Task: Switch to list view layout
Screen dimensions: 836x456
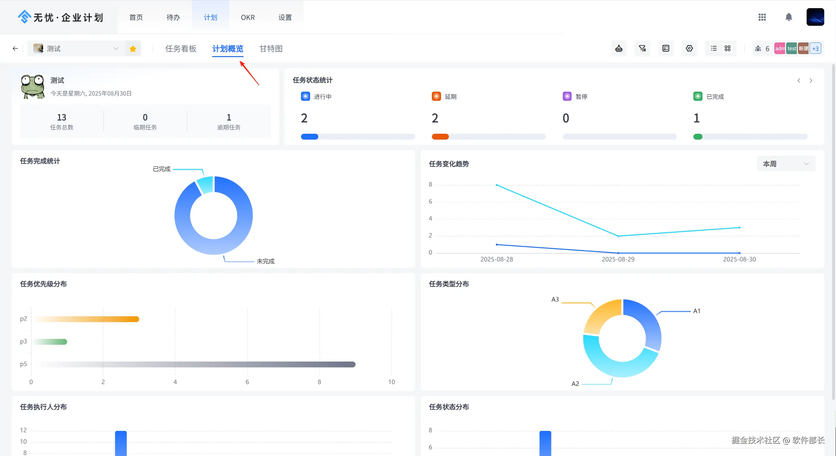Action: 714,49
